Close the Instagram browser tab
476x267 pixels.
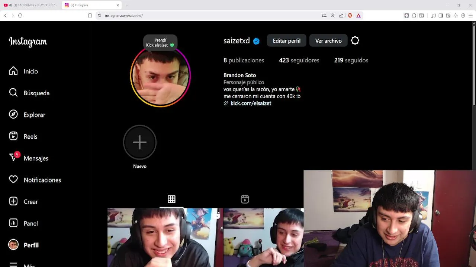coord(118,5)
